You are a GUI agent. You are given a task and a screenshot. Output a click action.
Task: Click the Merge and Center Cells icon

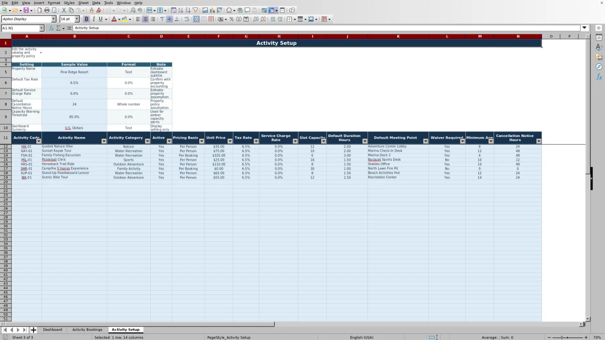coord(197,19)
